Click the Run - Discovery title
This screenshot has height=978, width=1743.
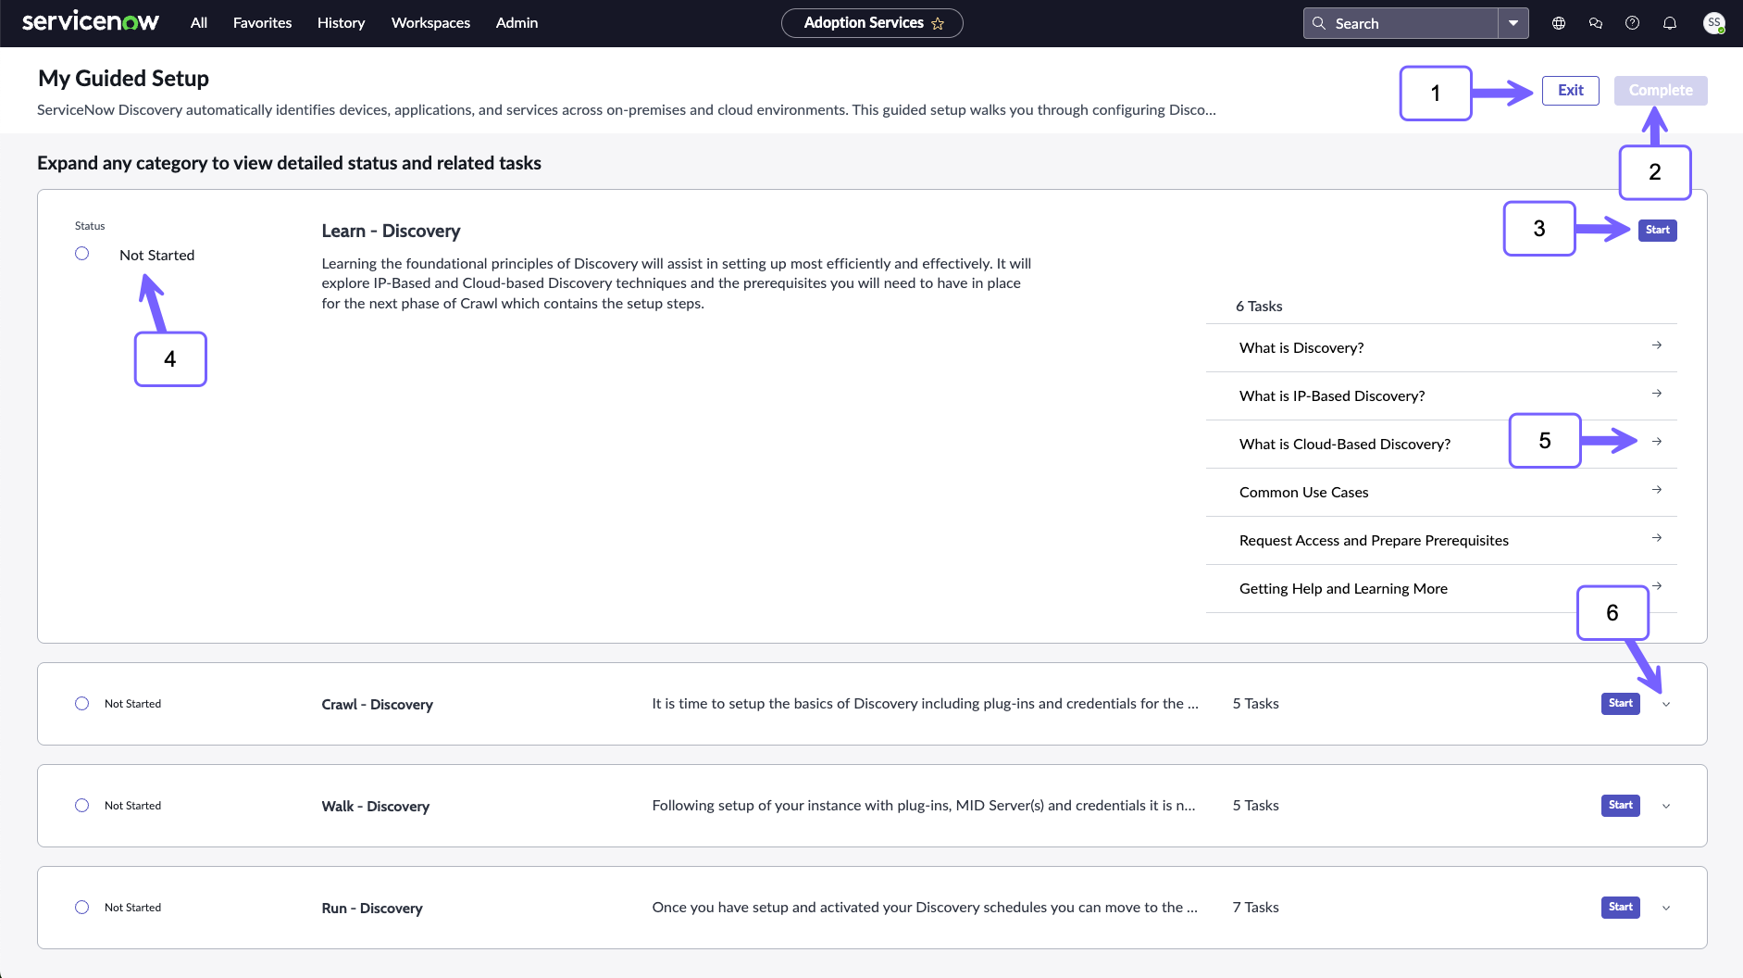click(x=372, y=909)
